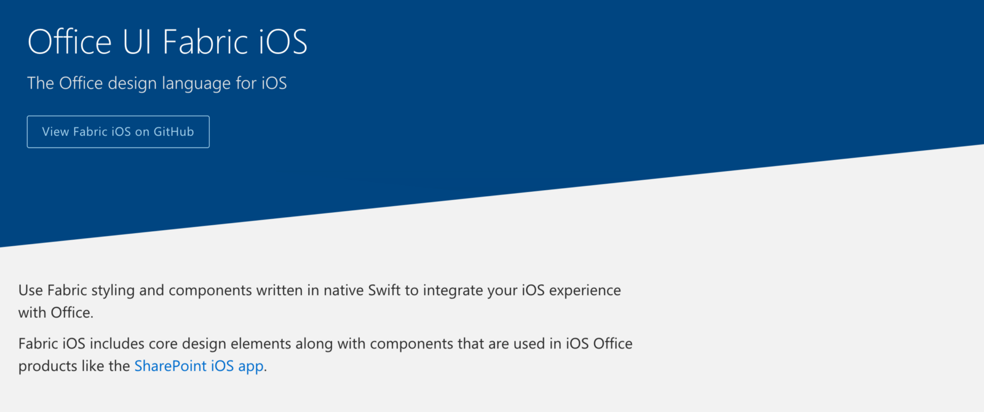Click the "Office UI Fabric iOS" page title

click(x=167, y=42)
